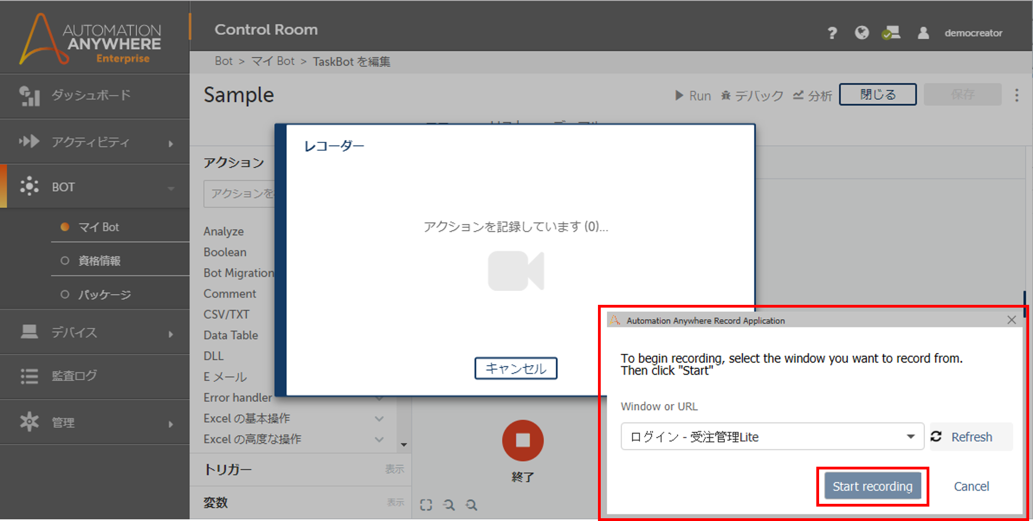
Task: Click the BOT dots icon
Action: click(29, 186)
